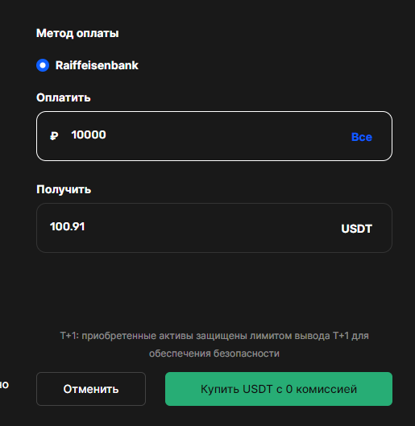
Task: Click the blue dot of the selected bank
Action: pyautogui.click(x=43, y=65)
